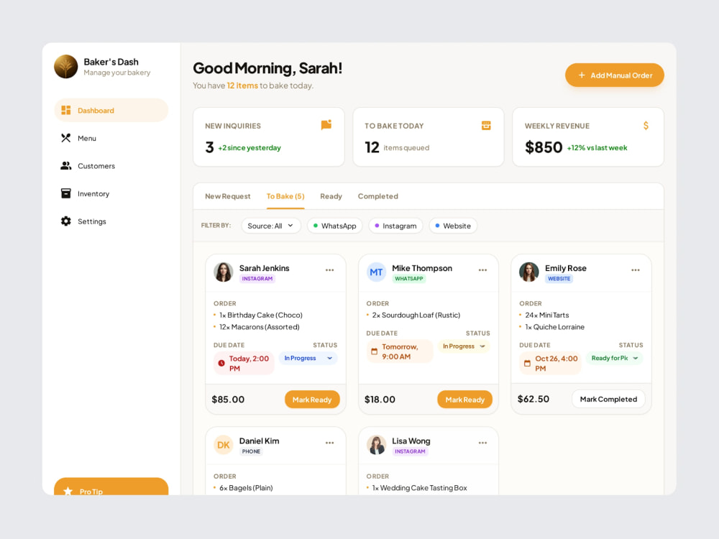Image resolution: width=719 pixels, height=539 pixels.
Task: Click Mike Thompson's MT avatar
Action: 376,272
